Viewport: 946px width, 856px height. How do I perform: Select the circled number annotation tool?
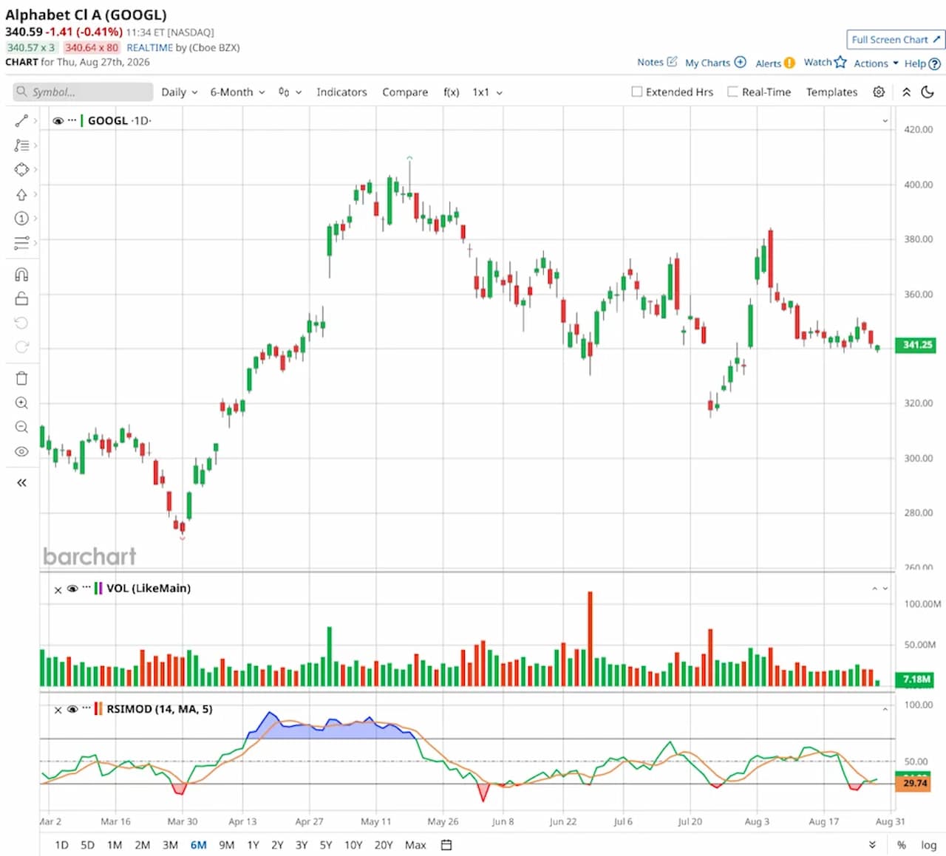tap(21, 219)
